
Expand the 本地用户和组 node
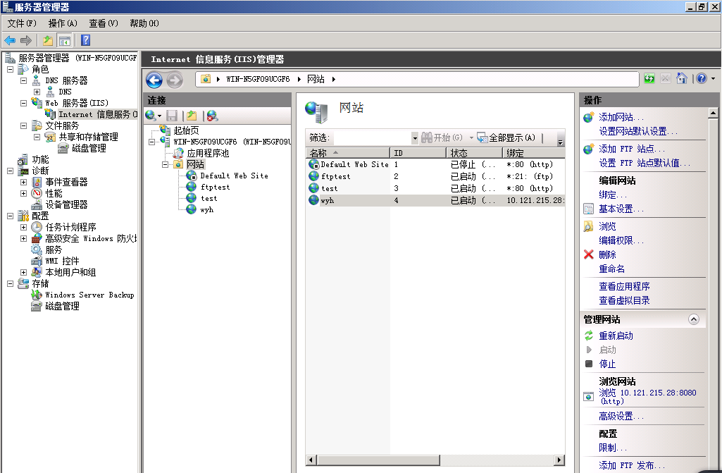[23, 273]
